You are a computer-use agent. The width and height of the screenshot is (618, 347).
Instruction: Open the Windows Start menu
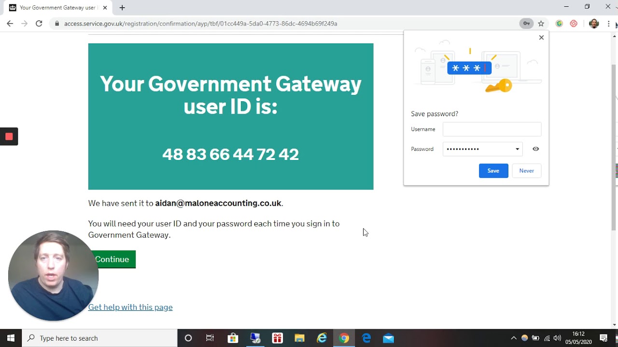click(x=11, y=338)
